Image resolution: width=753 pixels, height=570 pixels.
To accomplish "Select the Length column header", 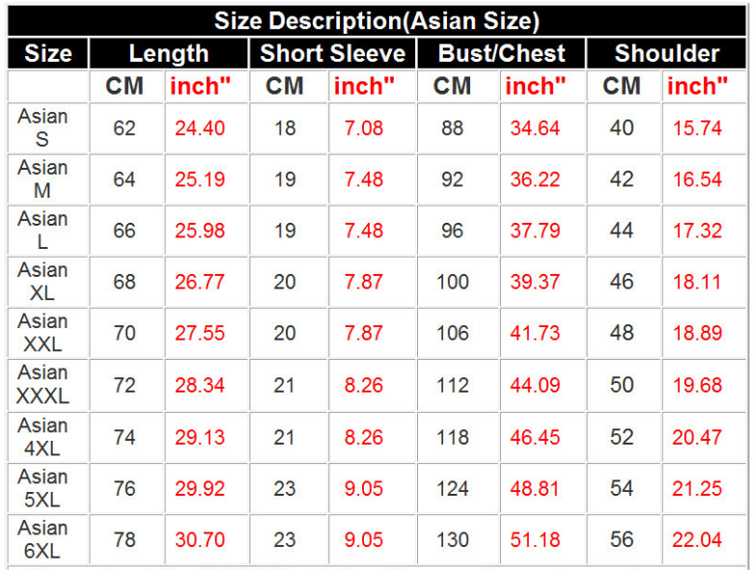I will (169, 53).
